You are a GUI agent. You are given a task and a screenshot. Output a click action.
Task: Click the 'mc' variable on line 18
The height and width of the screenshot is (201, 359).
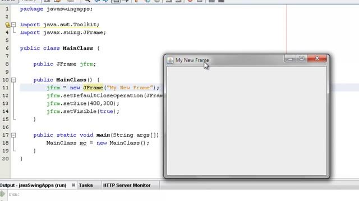tap(83, 143)
